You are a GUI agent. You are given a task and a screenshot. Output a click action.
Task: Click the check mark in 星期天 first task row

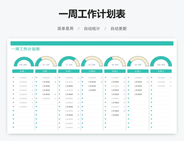coord(171,78)
